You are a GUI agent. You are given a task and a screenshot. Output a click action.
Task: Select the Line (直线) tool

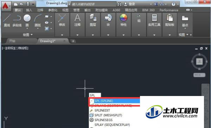coord(7,20)
